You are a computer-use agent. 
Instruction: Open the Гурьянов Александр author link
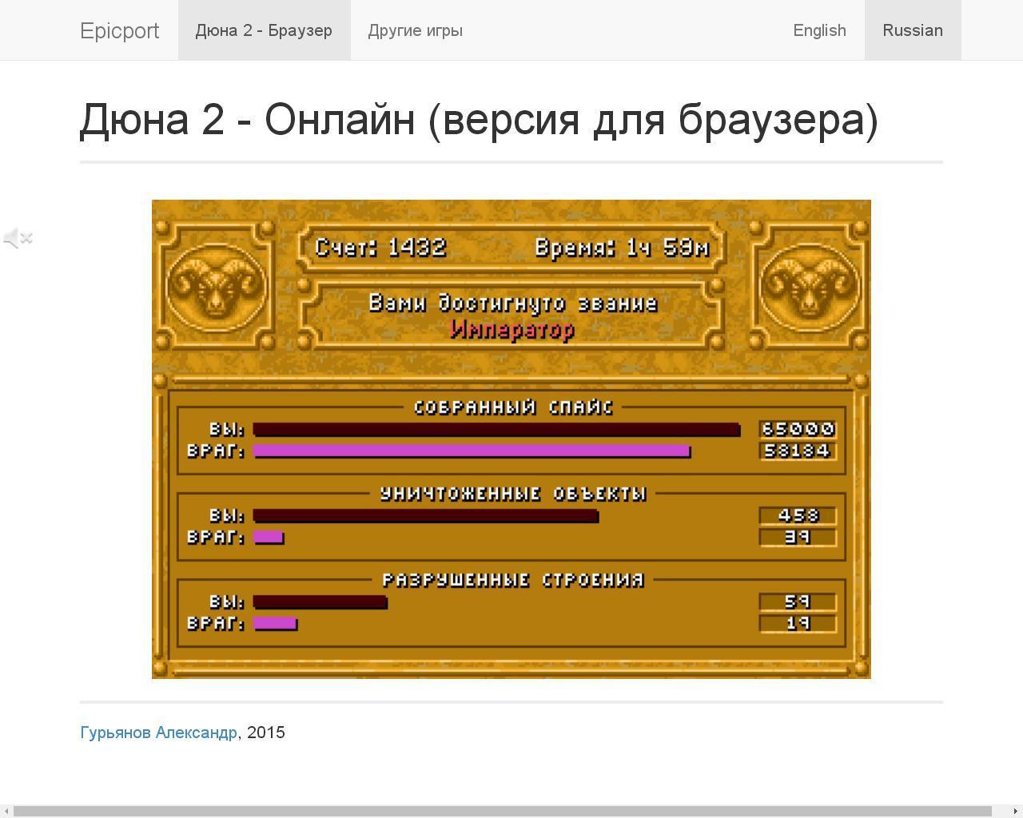(158, 733)
